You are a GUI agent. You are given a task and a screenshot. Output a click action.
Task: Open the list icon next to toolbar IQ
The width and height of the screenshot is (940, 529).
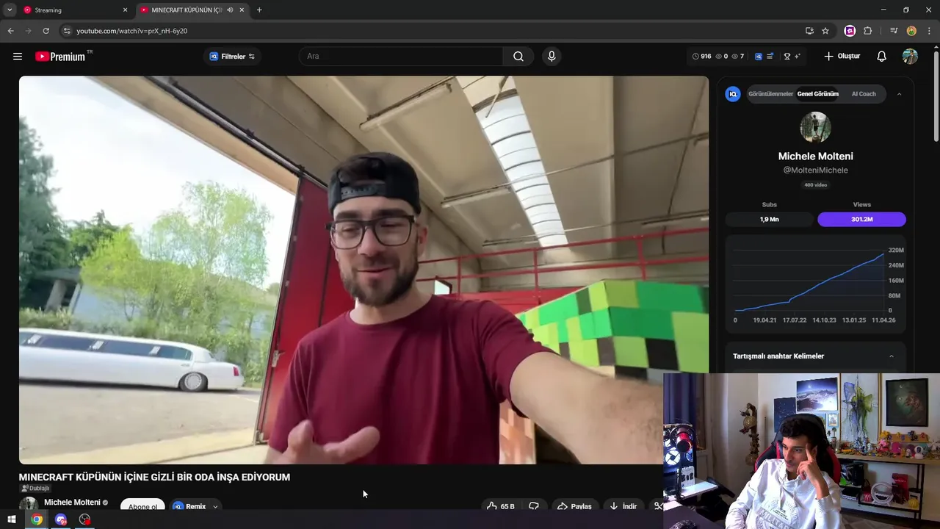point(770,57)
